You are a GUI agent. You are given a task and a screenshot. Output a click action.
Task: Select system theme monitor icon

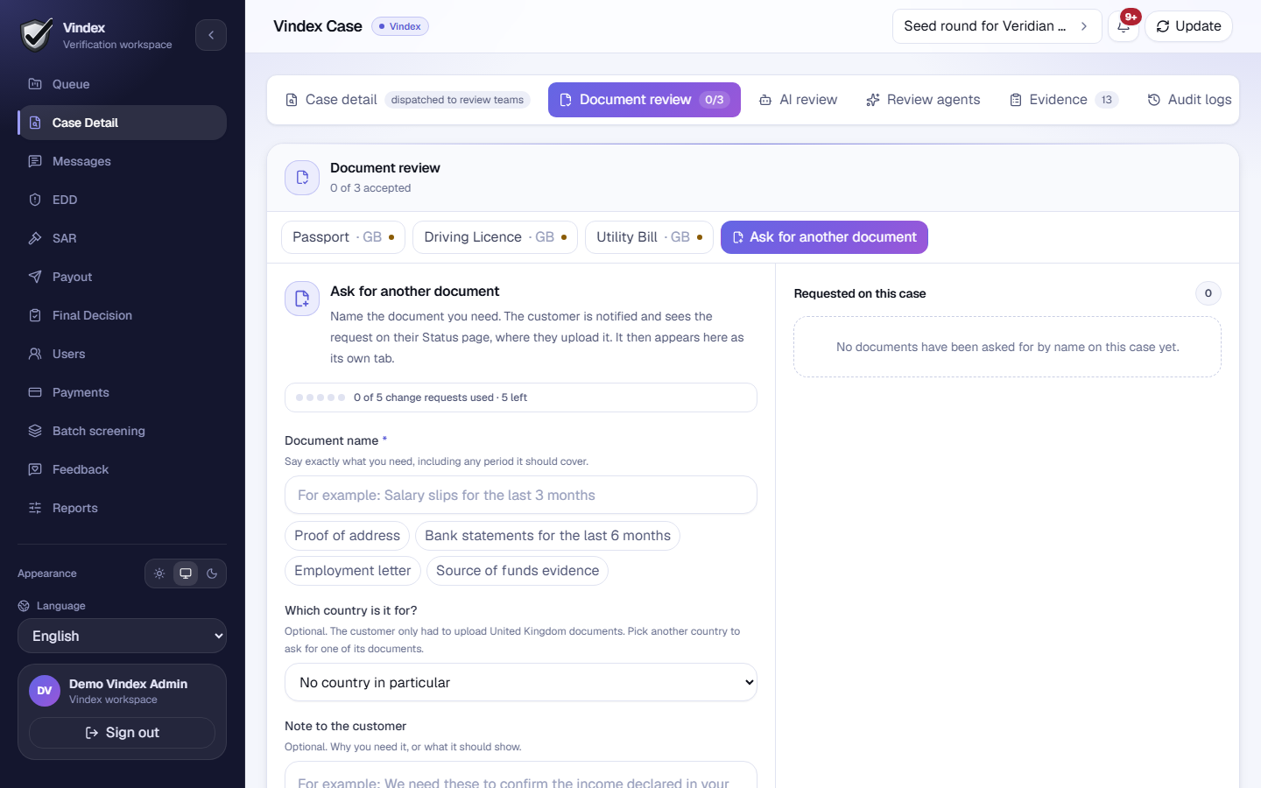click(186, 573)
